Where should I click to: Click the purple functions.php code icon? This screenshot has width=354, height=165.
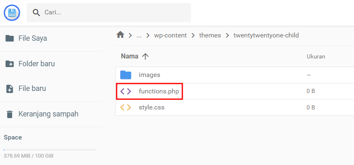pyautogui.click(x=126, y=91)
